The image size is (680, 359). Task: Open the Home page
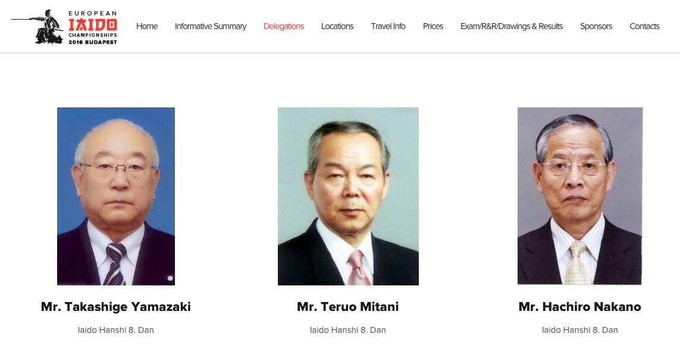pos(147,26)
